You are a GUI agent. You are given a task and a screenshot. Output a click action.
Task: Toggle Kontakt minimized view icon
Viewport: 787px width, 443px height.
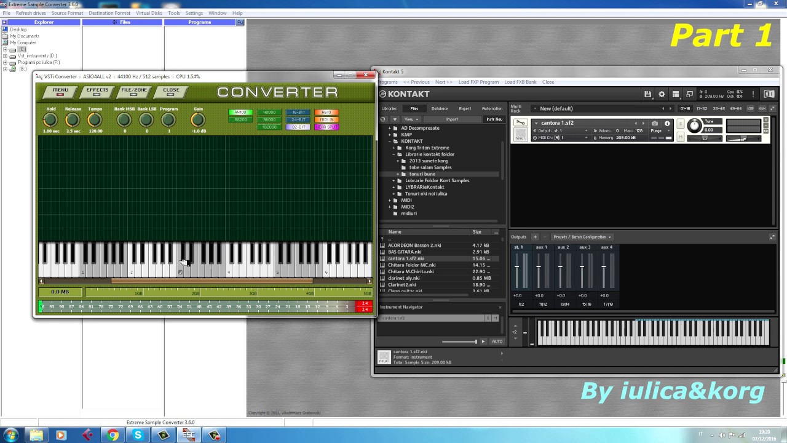689,94
